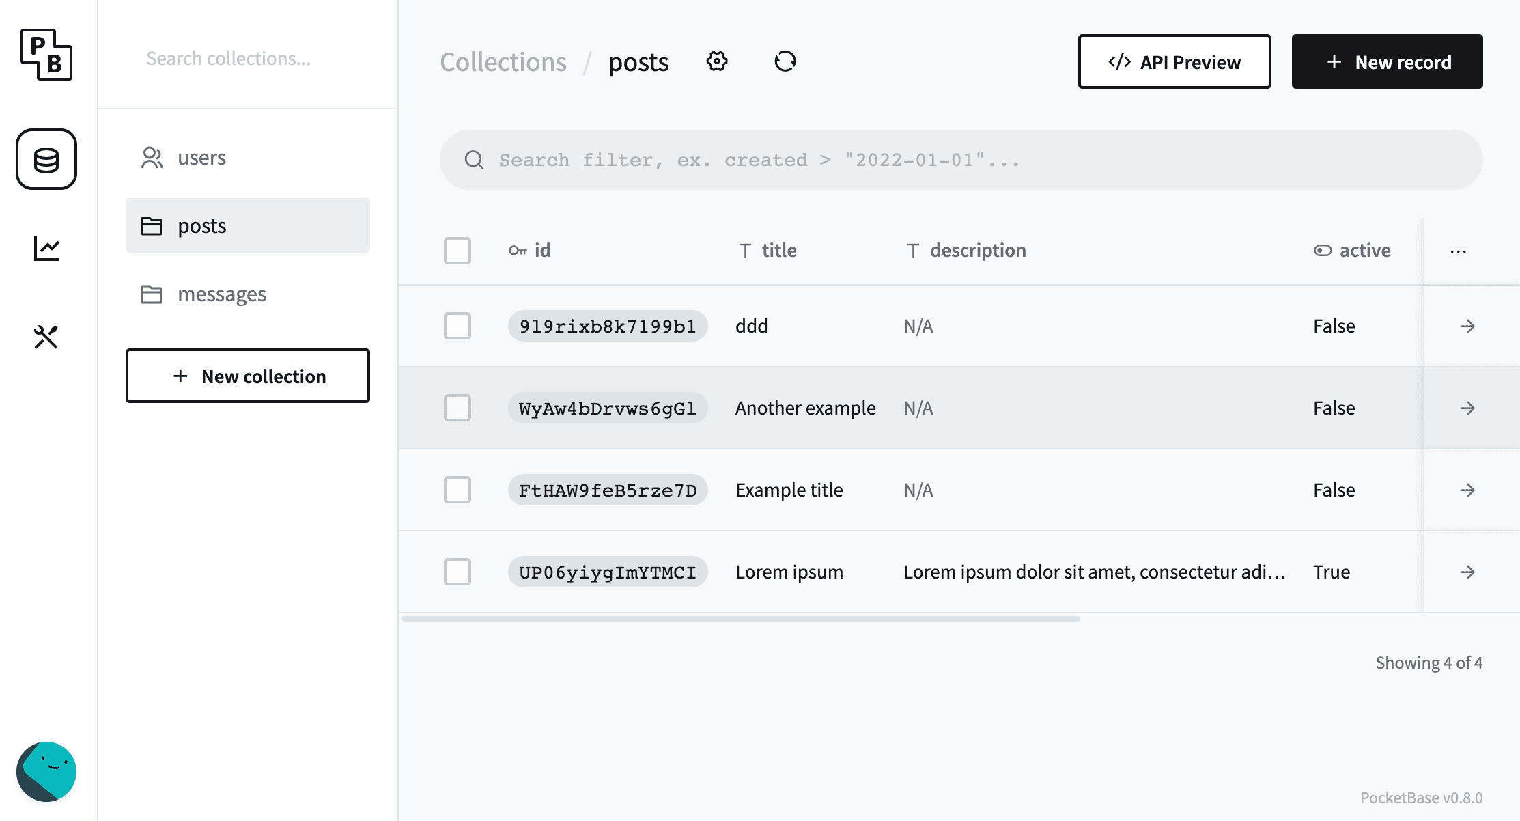The height and width of the screenshot is (821, 1520).
Task: Click the New record button
Action: coord(1387,61)
